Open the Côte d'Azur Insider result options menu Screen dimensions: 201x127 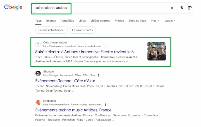pyautogui.click(x=106, y=46)
